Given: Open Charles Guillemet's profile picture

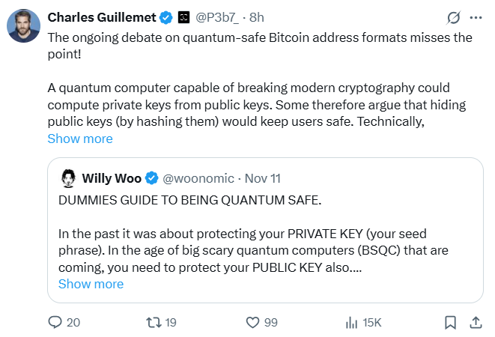Looking at the screenshot, I should [x=24, y=27].
